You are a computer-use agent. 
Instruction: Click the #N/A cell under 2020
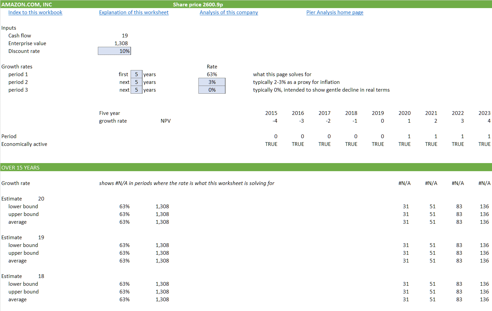tap(405, 183)
